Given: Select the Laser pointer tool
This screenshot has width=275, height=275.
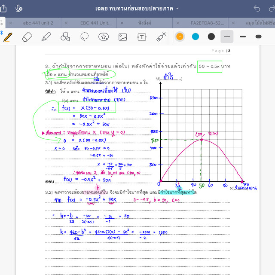Looking at the screenshot, I should (161, 37).
